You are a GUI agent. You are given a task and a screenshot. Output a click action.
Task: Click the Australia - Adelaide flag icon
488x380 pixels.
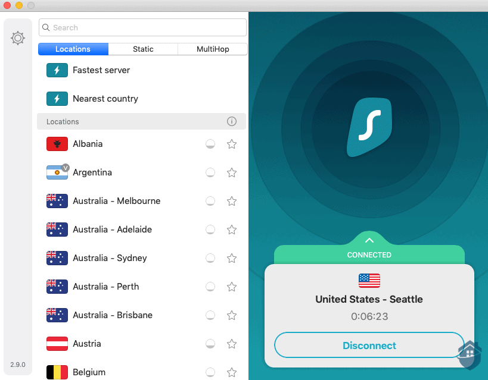[57, 230]
